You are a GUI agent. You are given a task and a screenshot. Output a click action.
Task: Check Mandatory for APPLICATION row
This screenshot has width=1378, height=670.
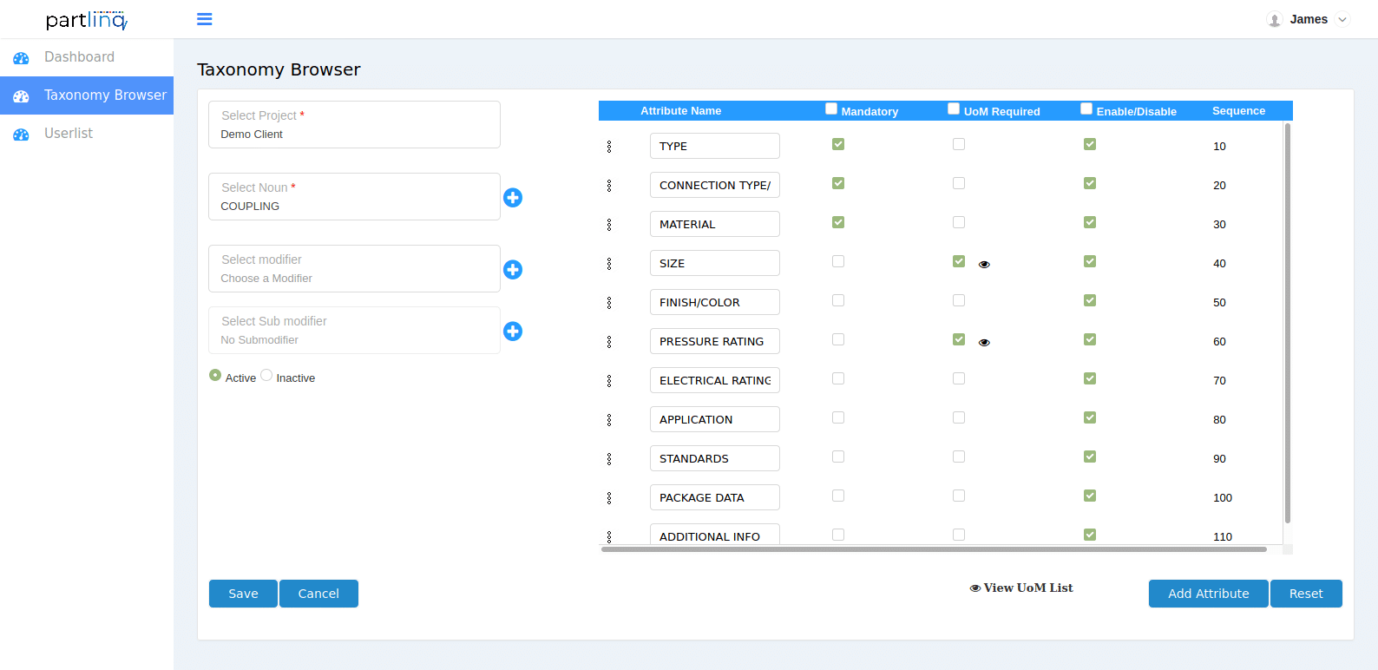[x=838, y=417]
